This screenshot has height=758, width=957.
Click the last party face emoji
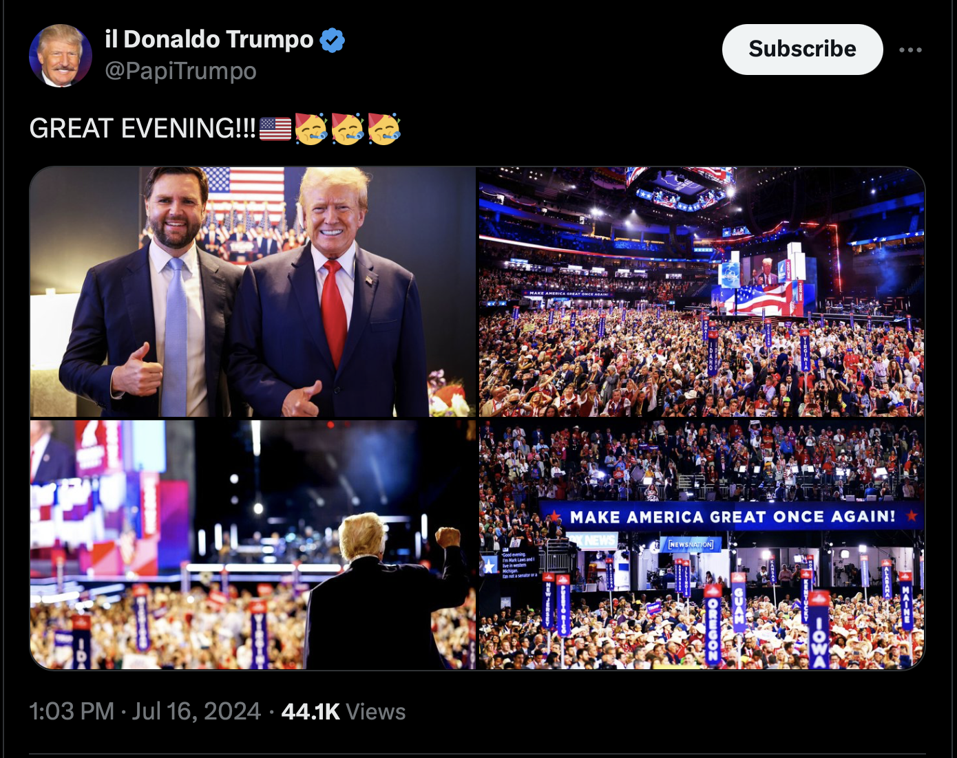384,129
